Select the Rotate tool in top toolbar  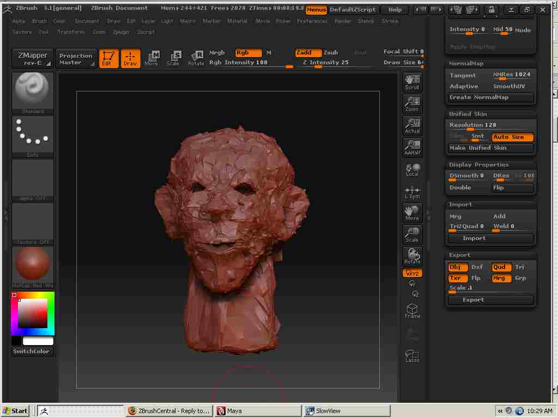coord(196,58)
